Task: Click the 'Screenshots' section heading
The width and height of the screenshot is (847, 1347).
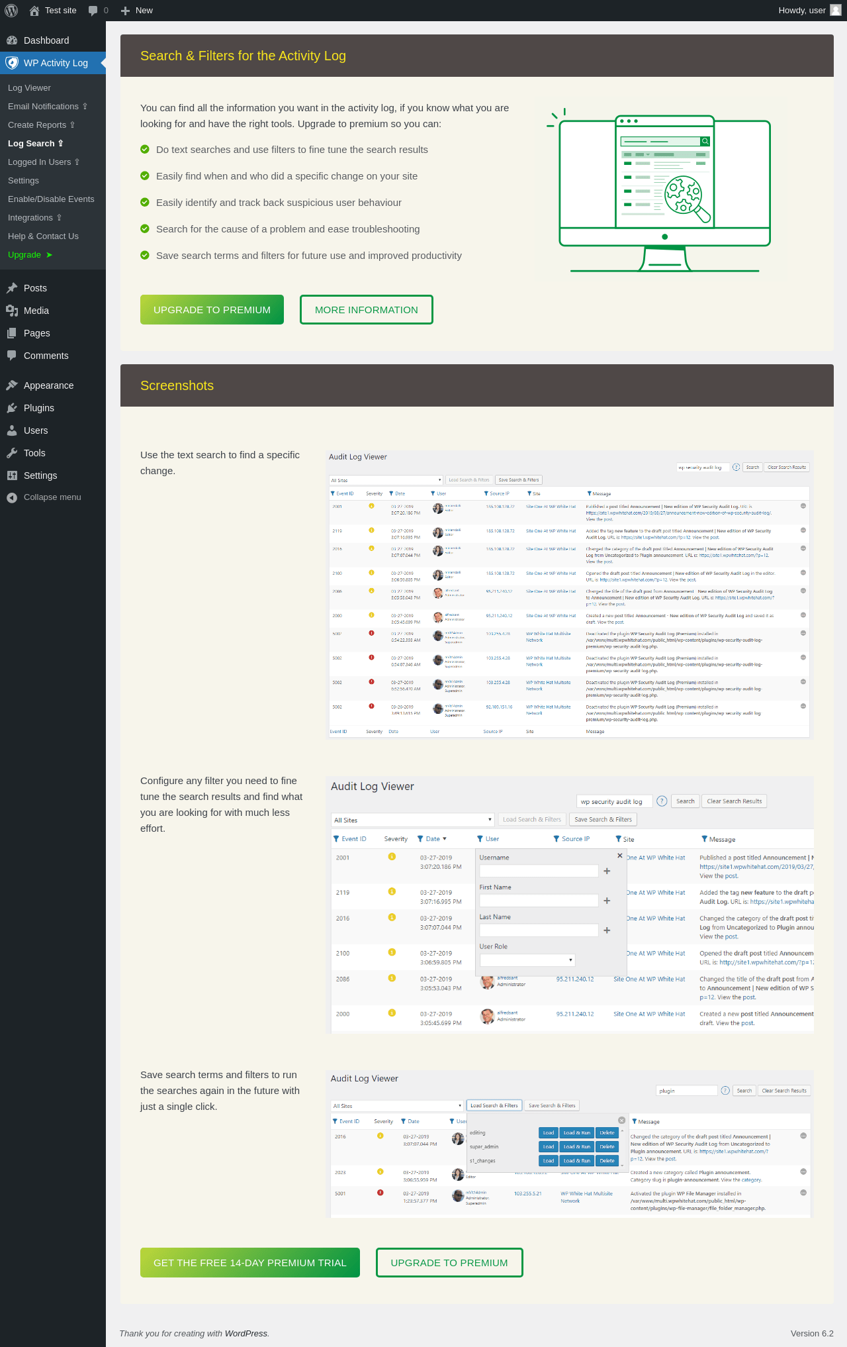Action: point(177,385)
